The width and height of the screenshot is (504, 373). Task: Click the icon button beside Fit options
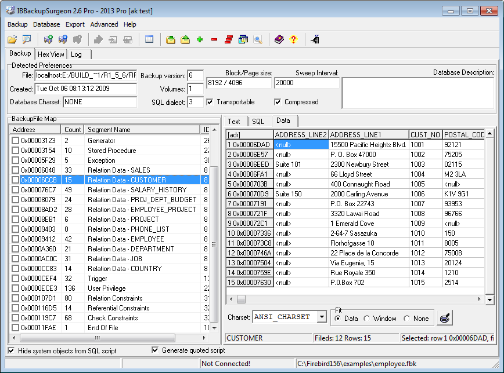click(445, 318)
